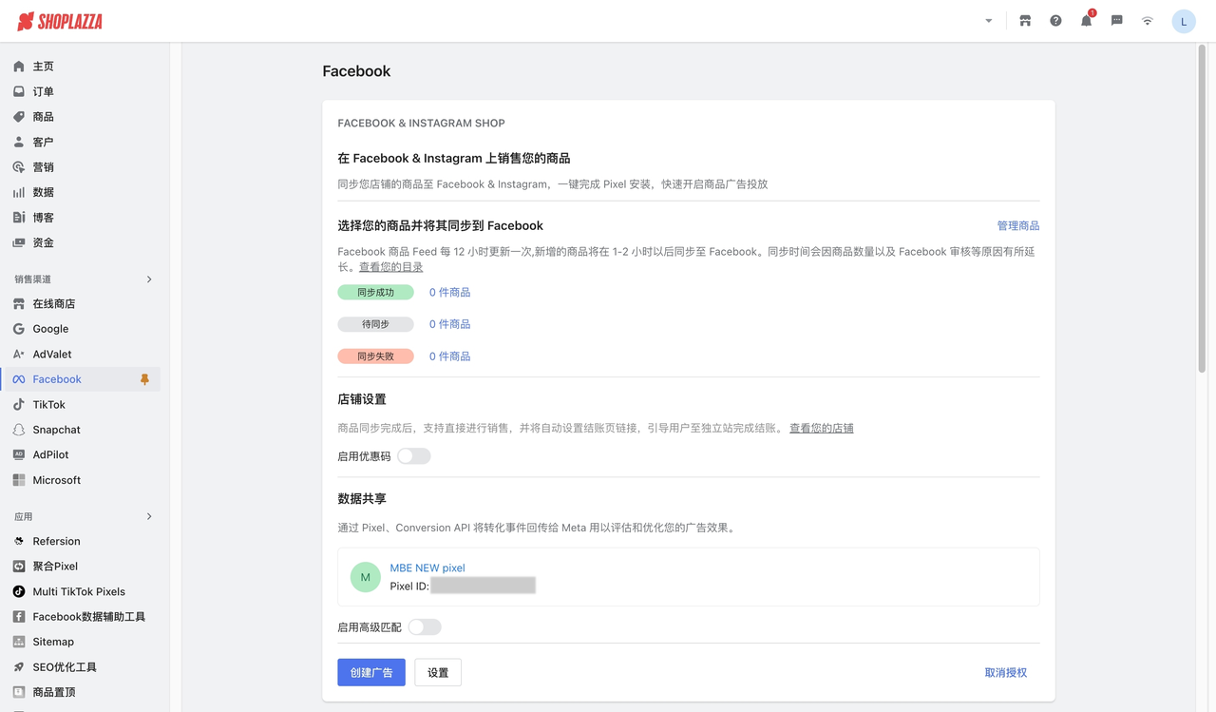1216x712 pixels.
Task: Expand the 应用 section chevron
Action: 148,516
